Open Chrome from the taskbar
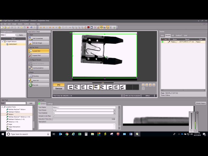The height and width of the screenshot is (156, 208). click(x=67, y=134)
